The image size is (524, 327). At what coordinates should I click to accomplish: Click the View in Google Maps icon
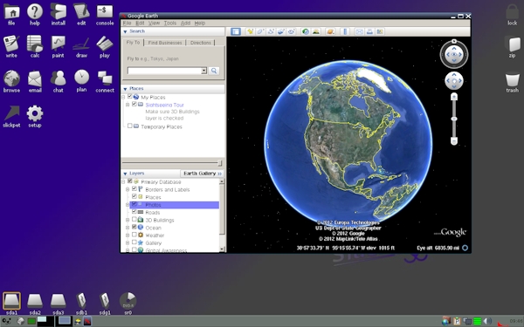tap(380, 31)
